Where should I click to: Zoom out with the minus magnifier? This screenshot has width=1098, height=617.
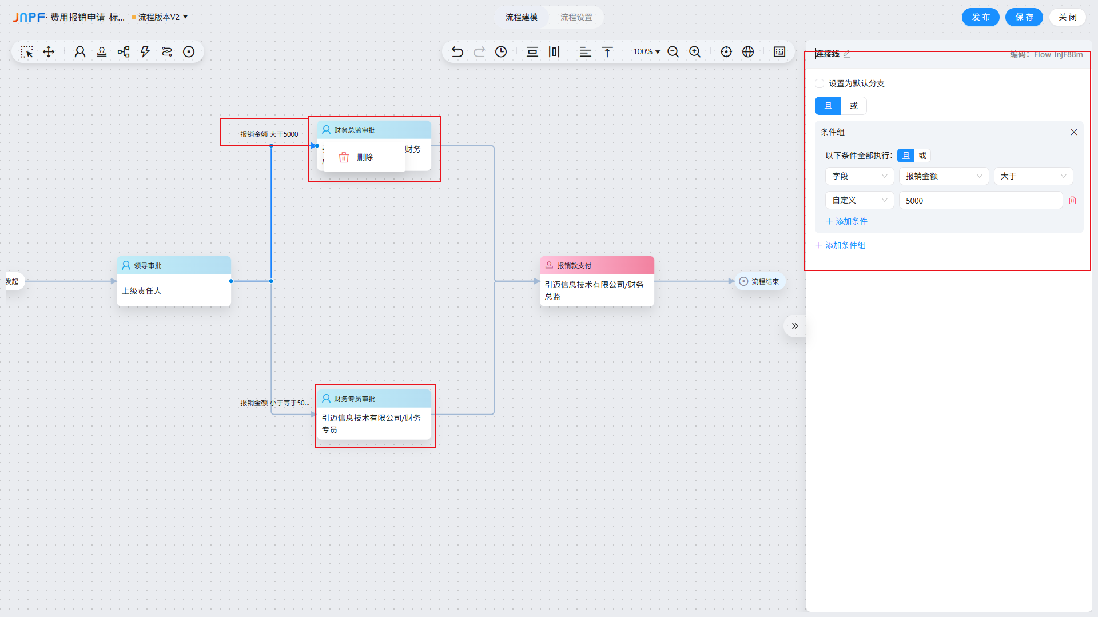(673, 52)
